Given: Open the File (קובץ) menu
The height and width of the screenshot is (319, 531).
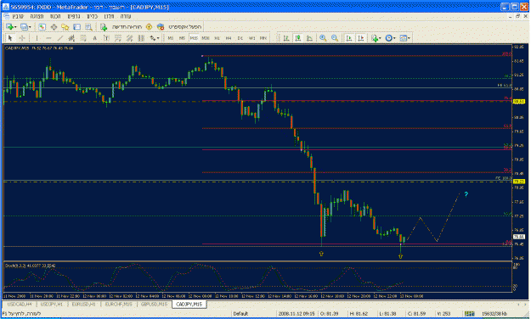Looking at the screenshot, I should pyautogui.click(x=18, y=16).
